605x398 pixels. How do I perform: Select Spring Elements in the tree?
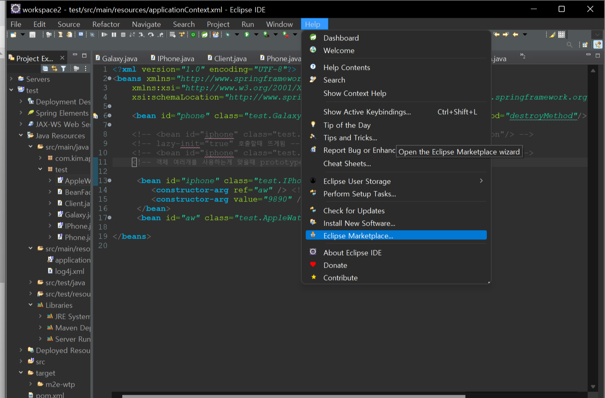pos(58,113)
